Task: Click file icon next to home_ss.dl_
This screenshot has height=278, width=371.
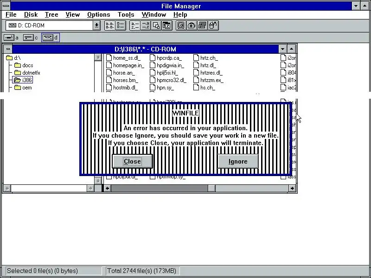Action: 109,57
